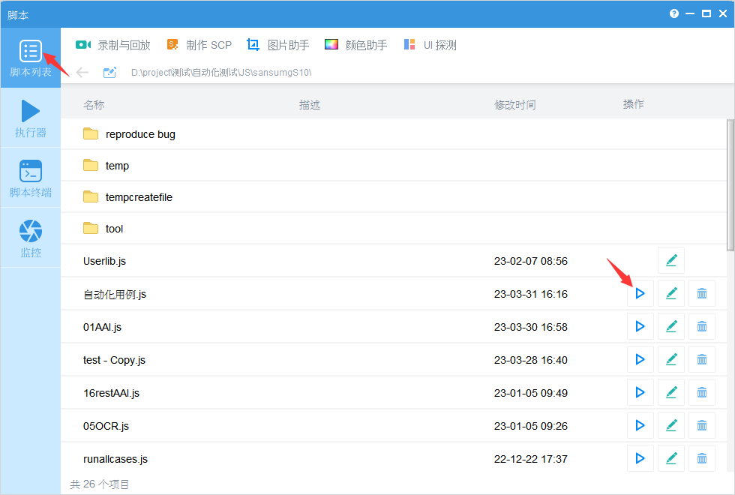Select the 16restAAI.js file name

[x=111, y=393]
